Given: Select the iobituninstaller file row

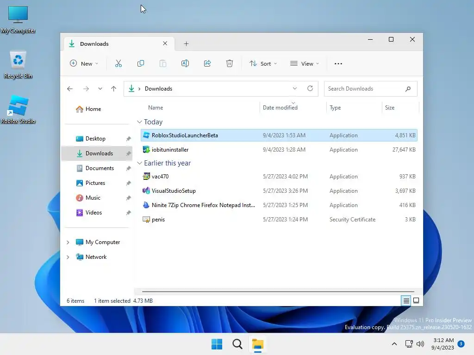Looking at the screenshot, I should coord(279,149).
